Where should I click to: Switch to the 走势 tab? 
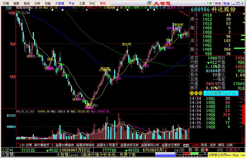point(213,145)
